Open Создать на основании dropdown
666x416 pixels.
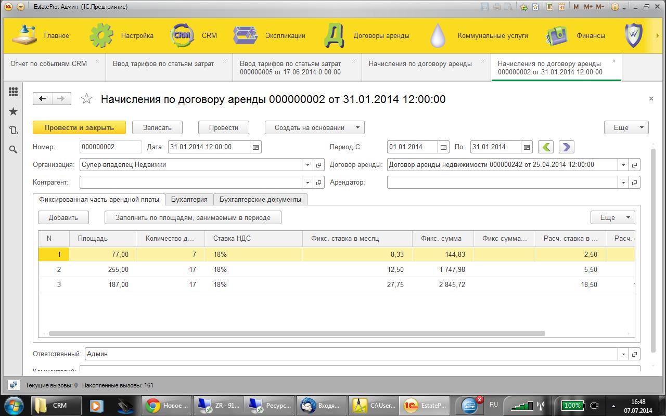point(315,127)
